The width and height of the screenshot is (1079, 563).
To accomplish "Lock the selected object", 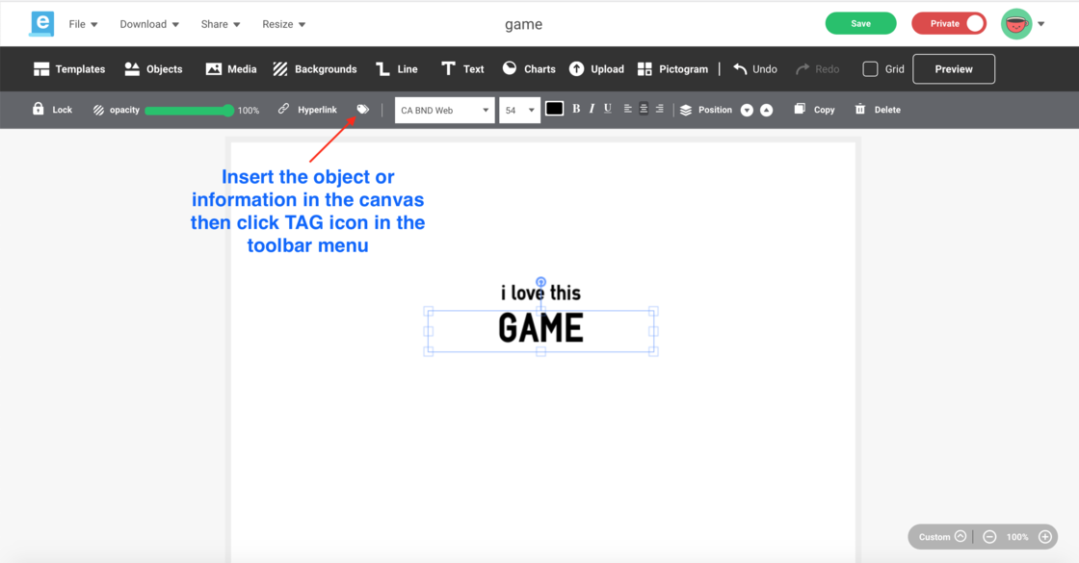I will point(52,110).
